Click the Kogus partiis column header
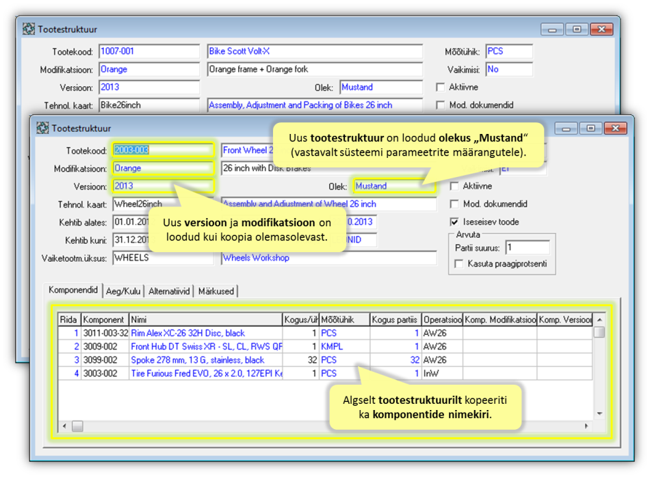 pyautogui.click(x=395, y=320)
